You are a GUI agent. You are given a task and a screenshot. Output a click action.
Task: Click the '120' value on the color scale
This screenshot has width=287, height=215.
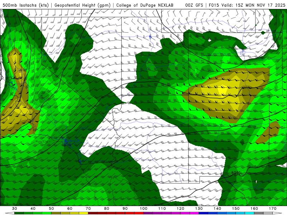click(180, 209)
